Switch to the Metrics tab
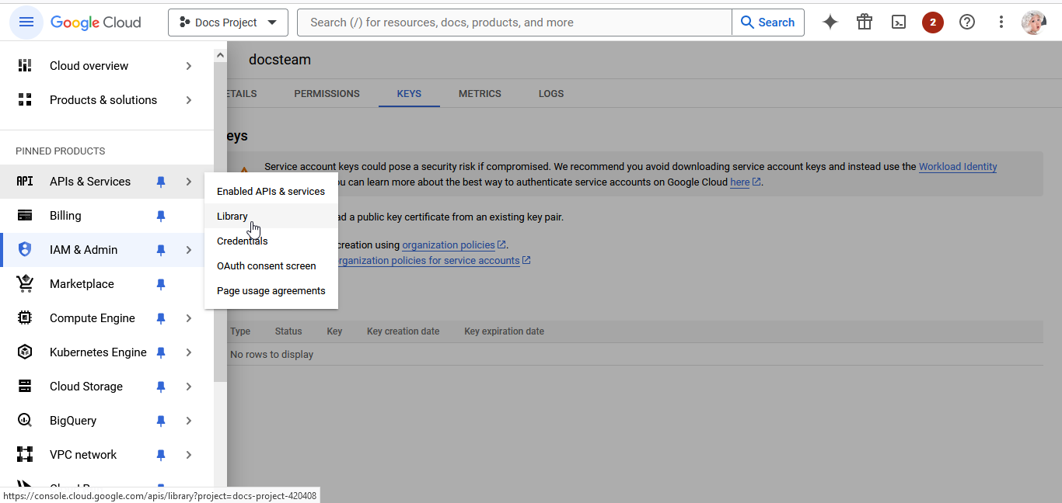Viewport: 1062px width, 503px height. (x=480, y=94)
